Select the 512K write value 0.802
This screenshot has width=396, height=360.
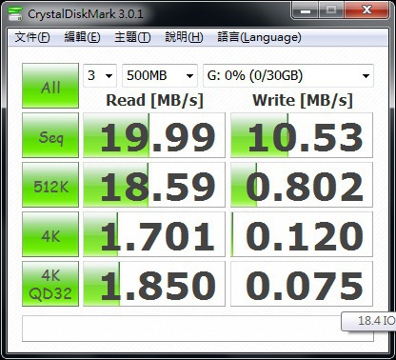[x=302, y=185]
